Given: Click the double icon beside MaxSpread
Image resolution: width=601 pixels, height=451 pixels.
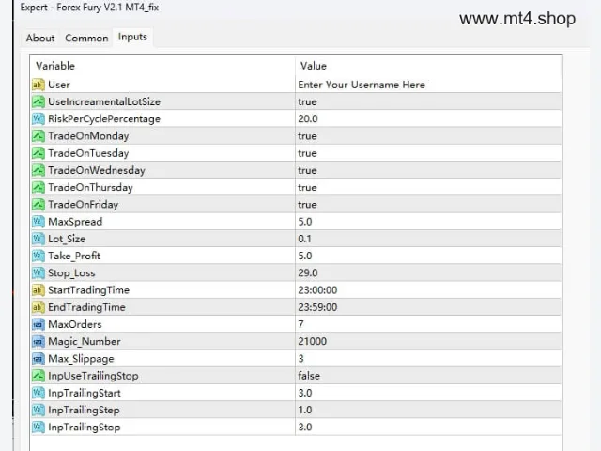Looking at the screenshot, I should click(38, 222).
